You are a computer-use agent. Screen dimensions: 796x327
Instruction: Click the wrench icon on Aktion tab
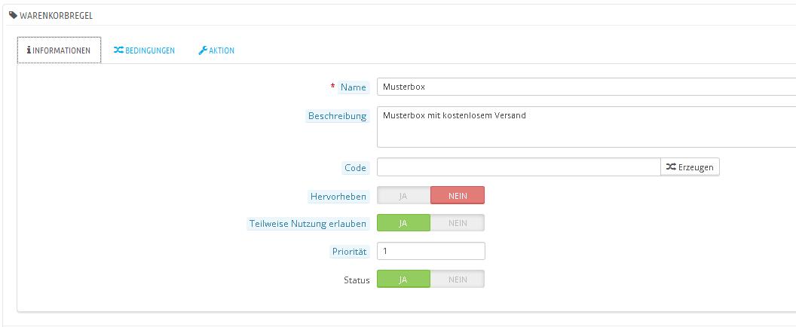(203, 50)
